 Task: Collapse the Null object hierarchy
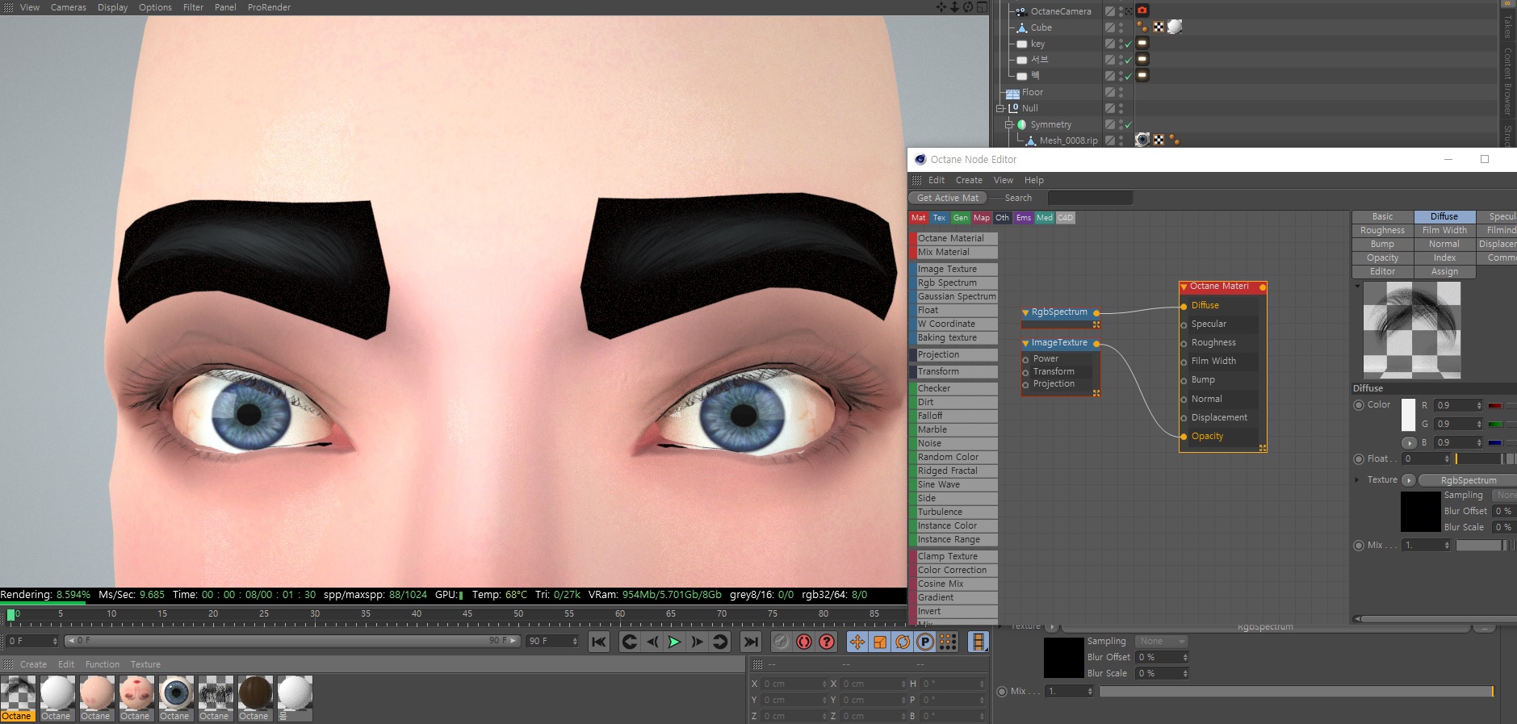pyautogui.click(x=1000, y=108)
